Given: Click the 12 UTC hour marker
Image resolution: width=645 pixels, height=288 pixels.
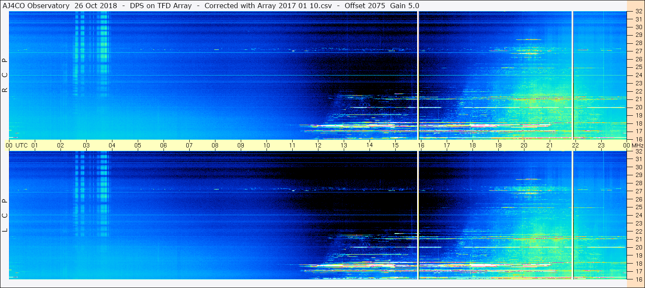Looking at the screenshot, I should [318, 145].
